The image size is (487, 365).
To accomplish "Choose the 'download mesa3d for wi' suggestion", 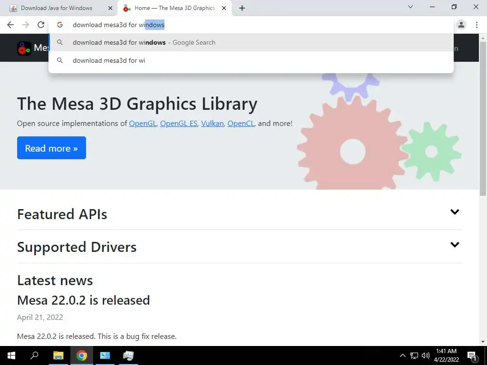I will (251, 60).
